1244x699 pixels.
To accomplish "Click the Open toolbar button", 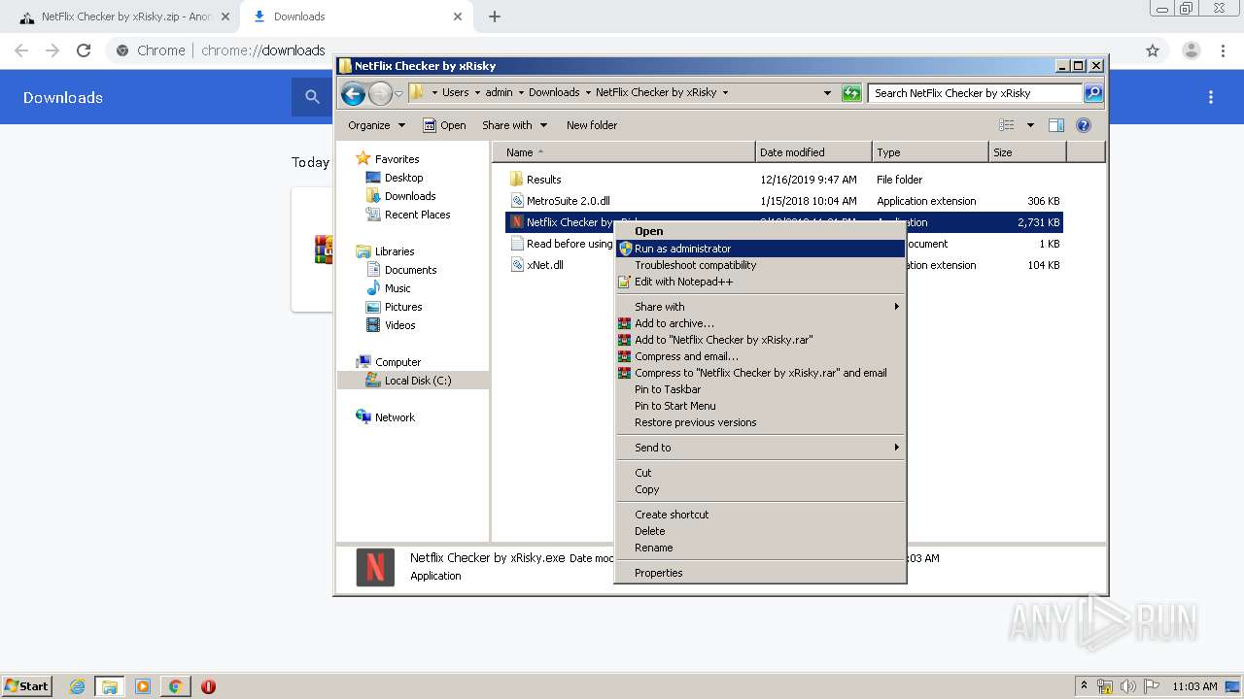I will [x=444, y=125].
